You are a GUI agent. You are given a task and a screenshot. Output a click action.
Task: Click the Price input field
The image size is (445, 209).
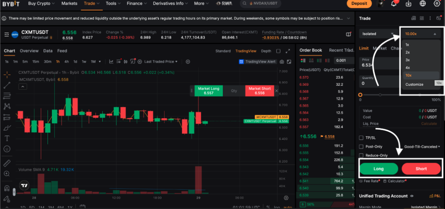(380, 63)
